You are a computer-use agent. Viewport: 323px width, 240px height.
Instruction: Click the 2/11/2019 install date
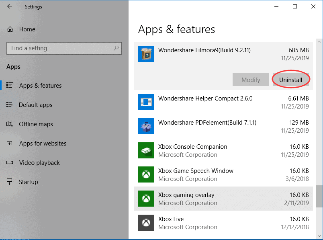[x=296, y=203]
